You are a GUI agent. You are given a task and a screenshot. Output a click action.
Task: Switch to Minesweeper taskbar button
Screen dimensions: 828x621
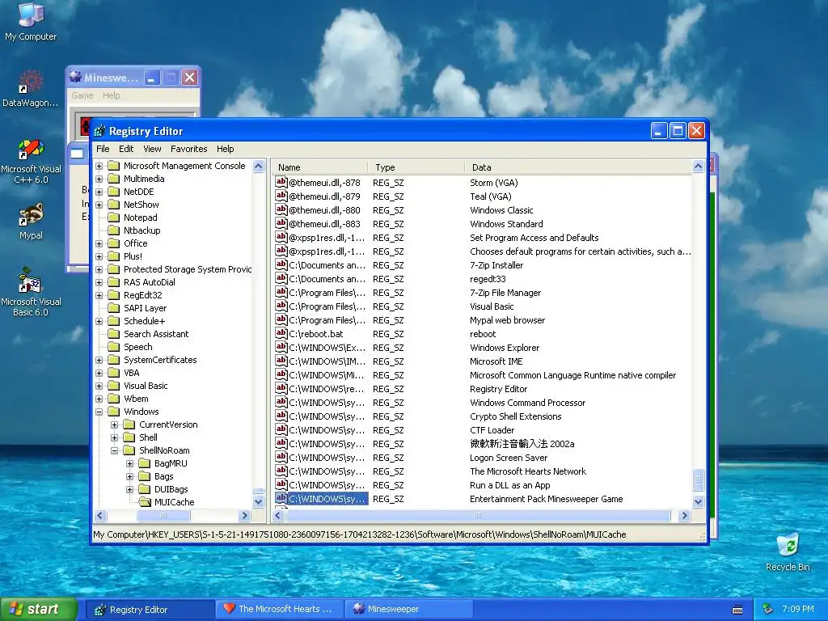408,609
